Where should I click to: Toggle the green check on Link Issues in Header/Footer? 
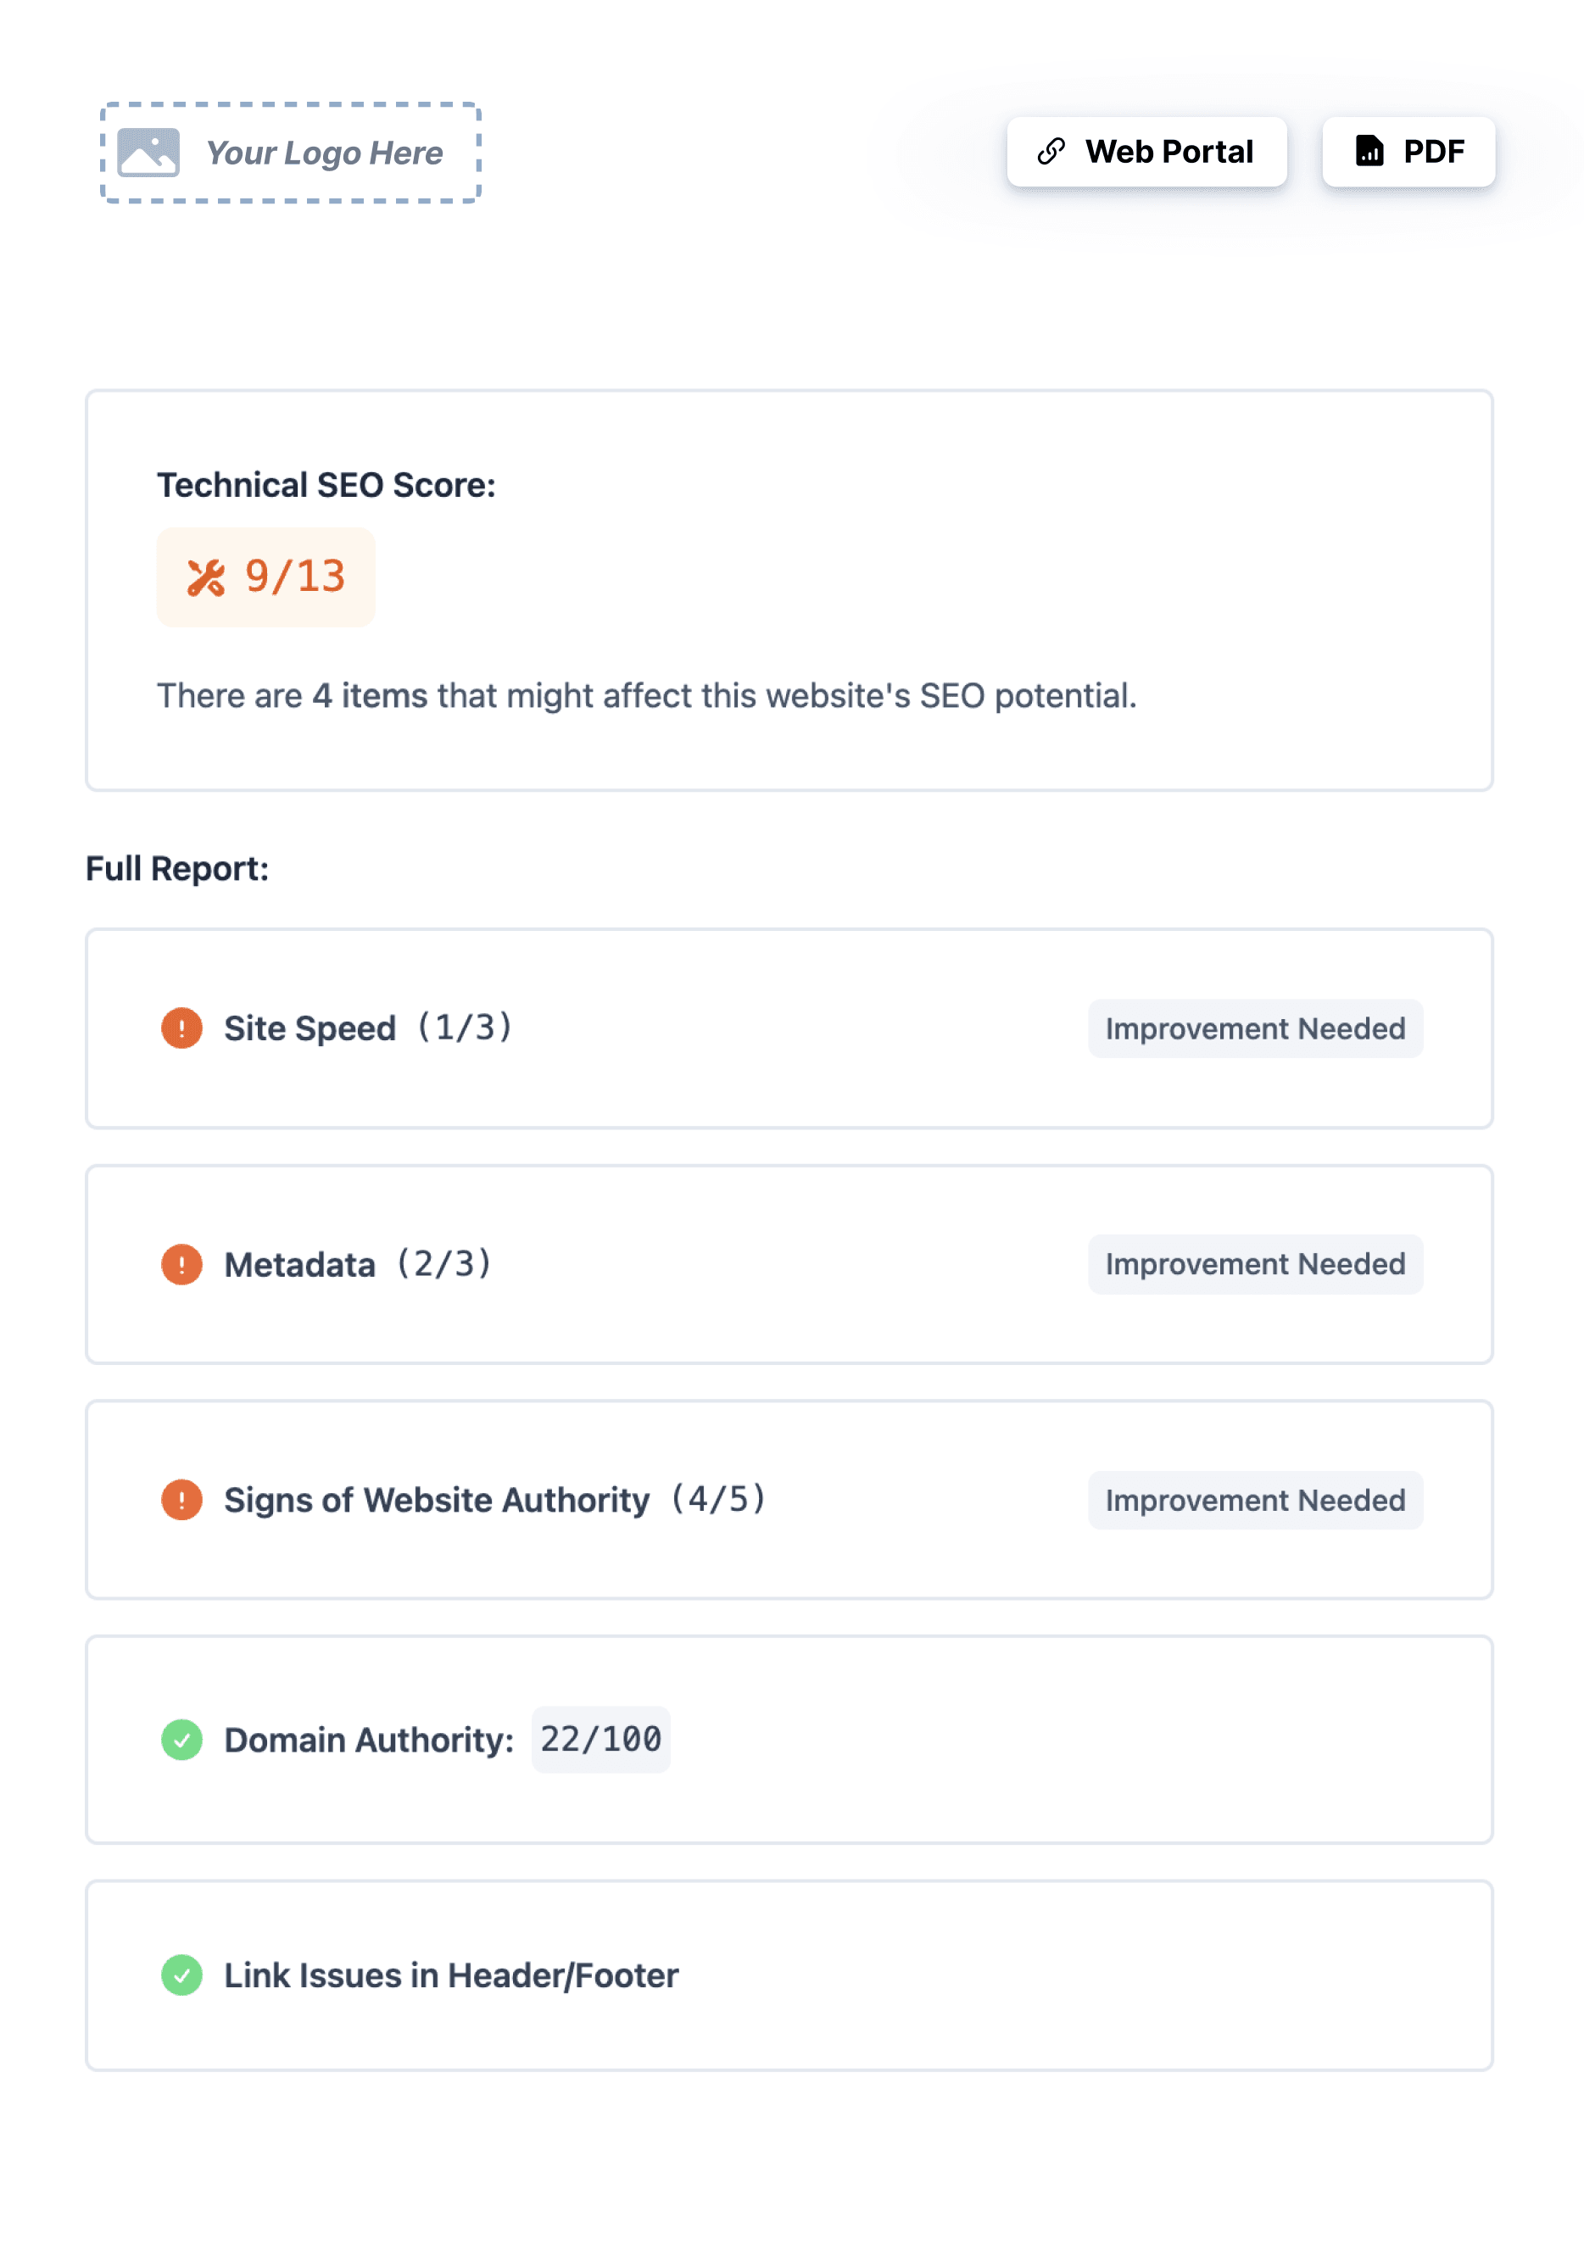181,1975
